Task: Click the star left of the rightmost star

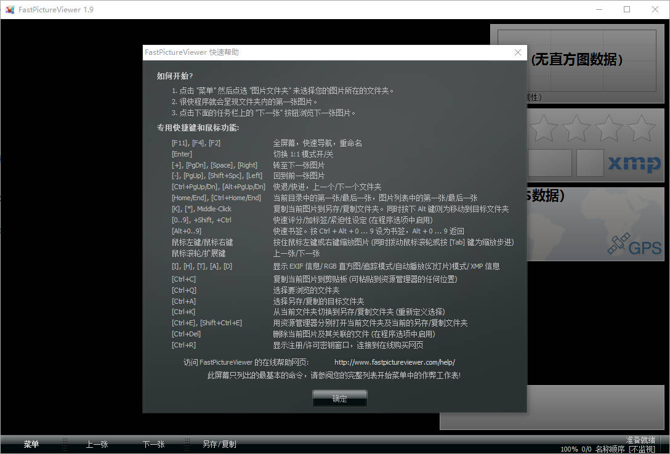Action: click(608, 128)
